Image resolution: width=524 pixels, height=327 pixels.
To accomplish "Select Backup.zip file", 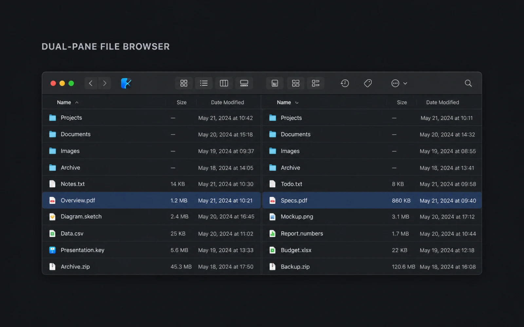I will coord(372,267).
